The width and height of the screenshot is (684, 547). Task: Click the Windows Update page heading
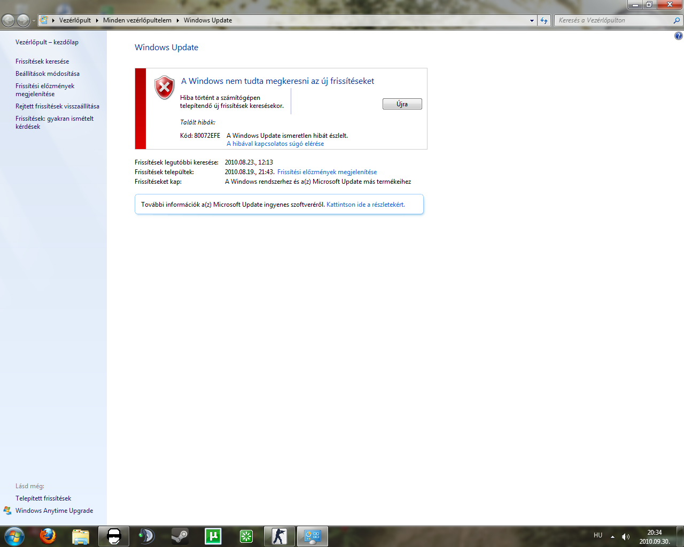[x=166, y=47]
